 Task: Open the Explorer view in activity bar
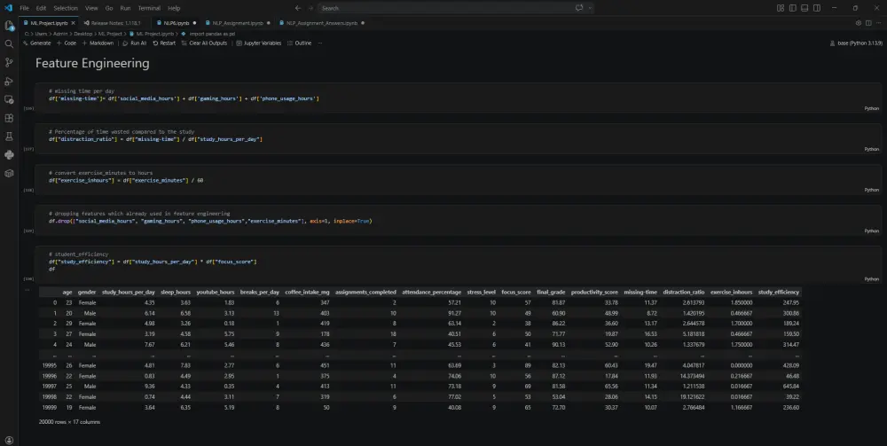pyautogui.click(x=9, y=26)
